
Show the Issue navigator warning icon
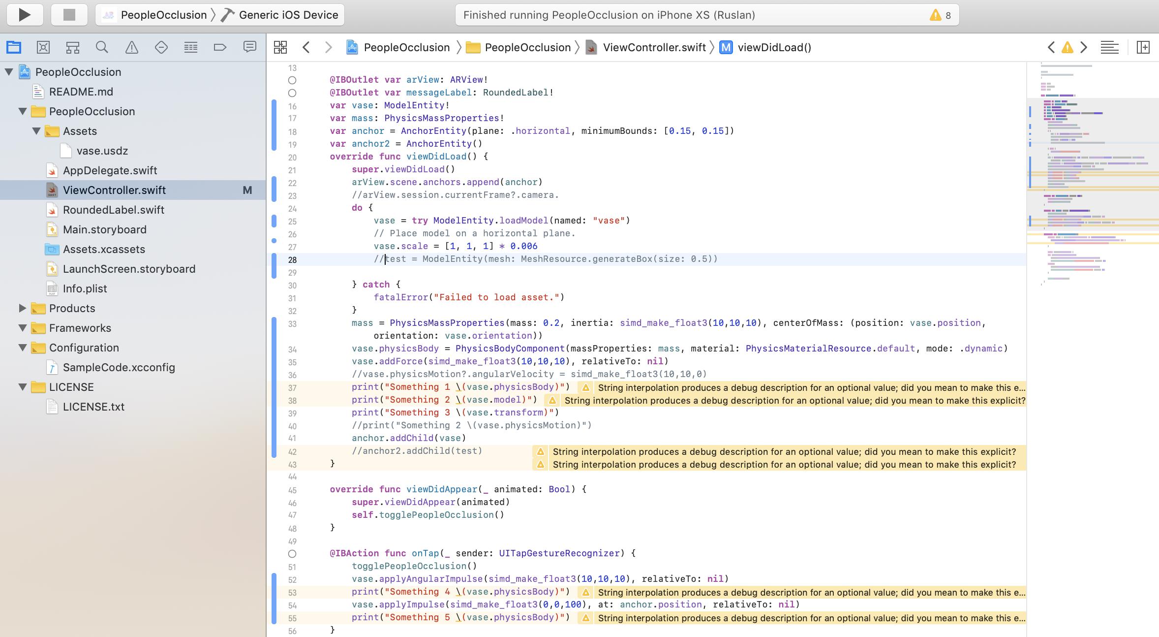pos(131,47)
